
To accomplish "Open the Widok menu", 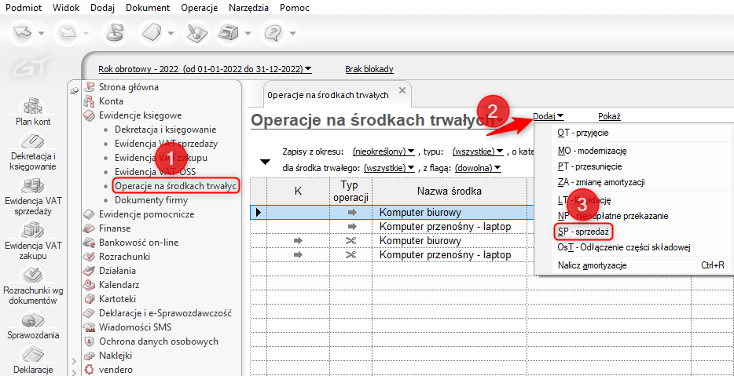I will tap(66, 8).
